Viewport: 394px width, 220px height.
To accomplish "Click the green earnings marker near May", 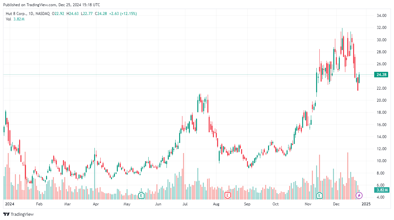I will (x=141, y=195).
